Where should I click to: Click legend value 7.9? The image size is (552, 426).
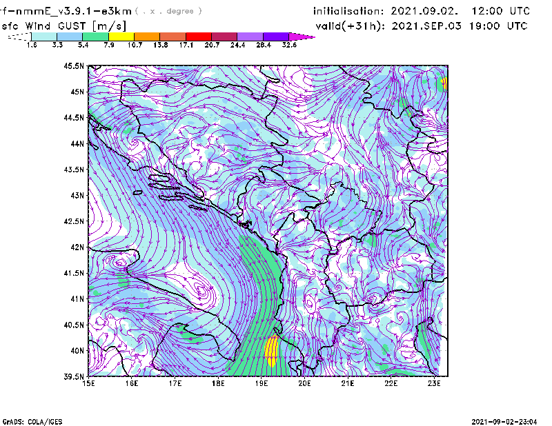[x=109, y=45]
